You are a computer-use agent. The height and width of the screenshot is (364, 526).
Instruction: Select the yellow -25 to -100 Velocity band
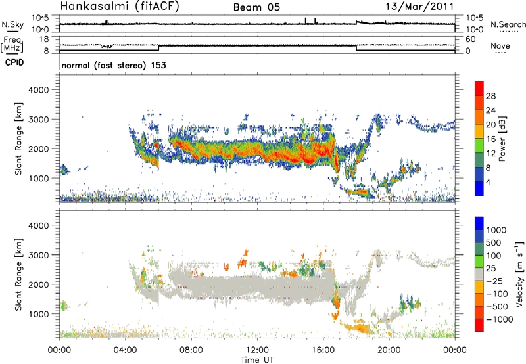pyautogui.click(x=479, y=287)
